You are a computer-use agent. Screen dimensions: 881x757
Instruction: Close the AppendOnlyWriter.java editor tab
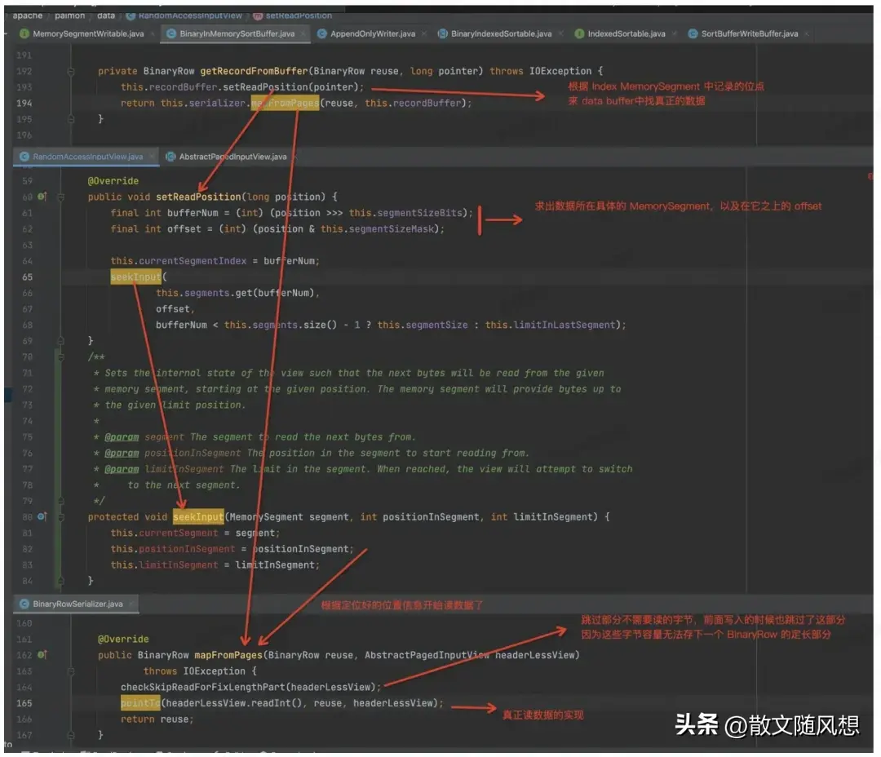pos(423,34)
